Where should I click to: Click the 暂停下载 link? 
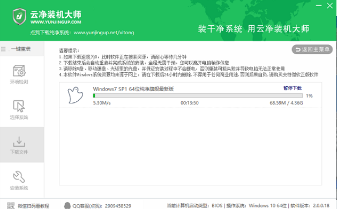293,88
